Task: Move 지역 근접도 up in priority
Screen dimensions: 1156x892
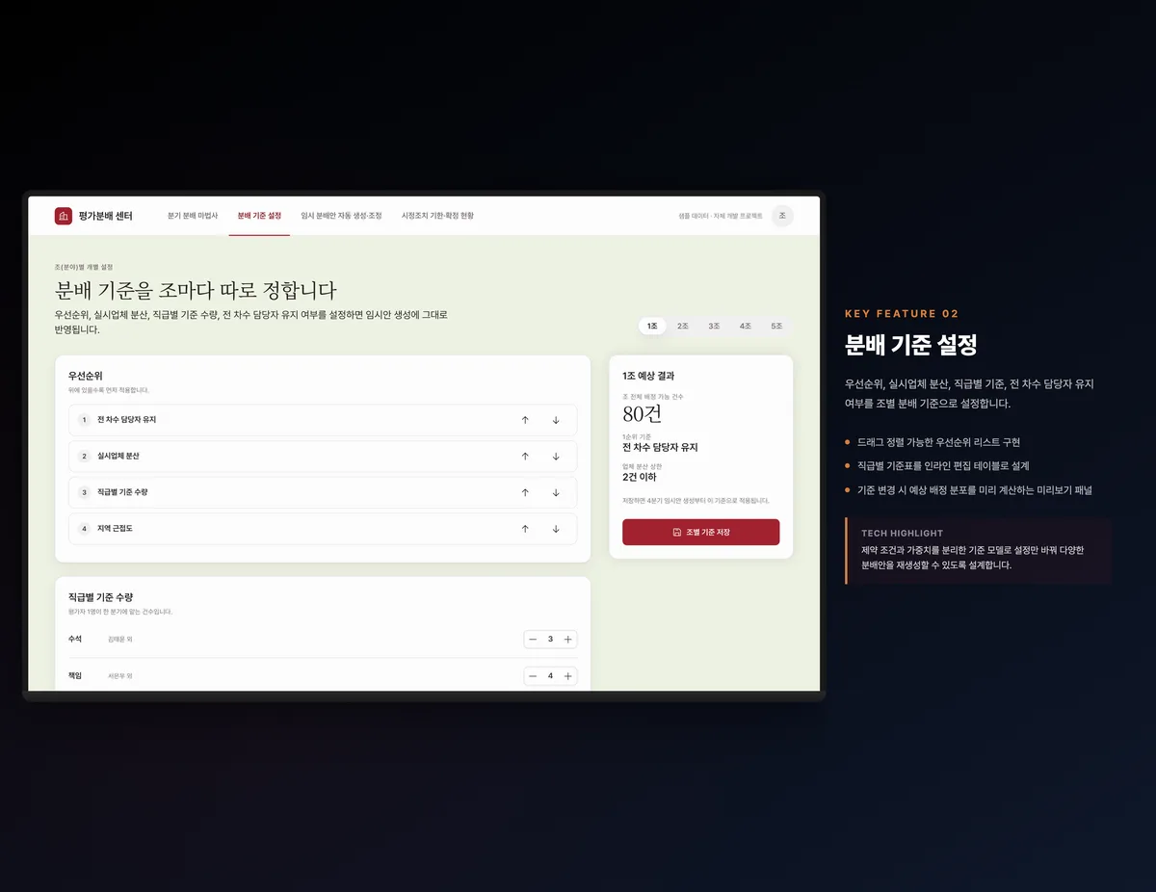Action: 525,529
